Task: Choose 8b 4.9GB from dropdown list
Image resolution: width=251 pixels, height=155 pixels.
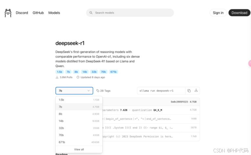Action: [79, 114]
